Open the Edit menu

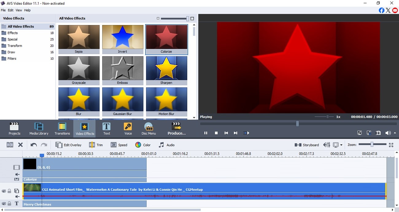point(11,10)
